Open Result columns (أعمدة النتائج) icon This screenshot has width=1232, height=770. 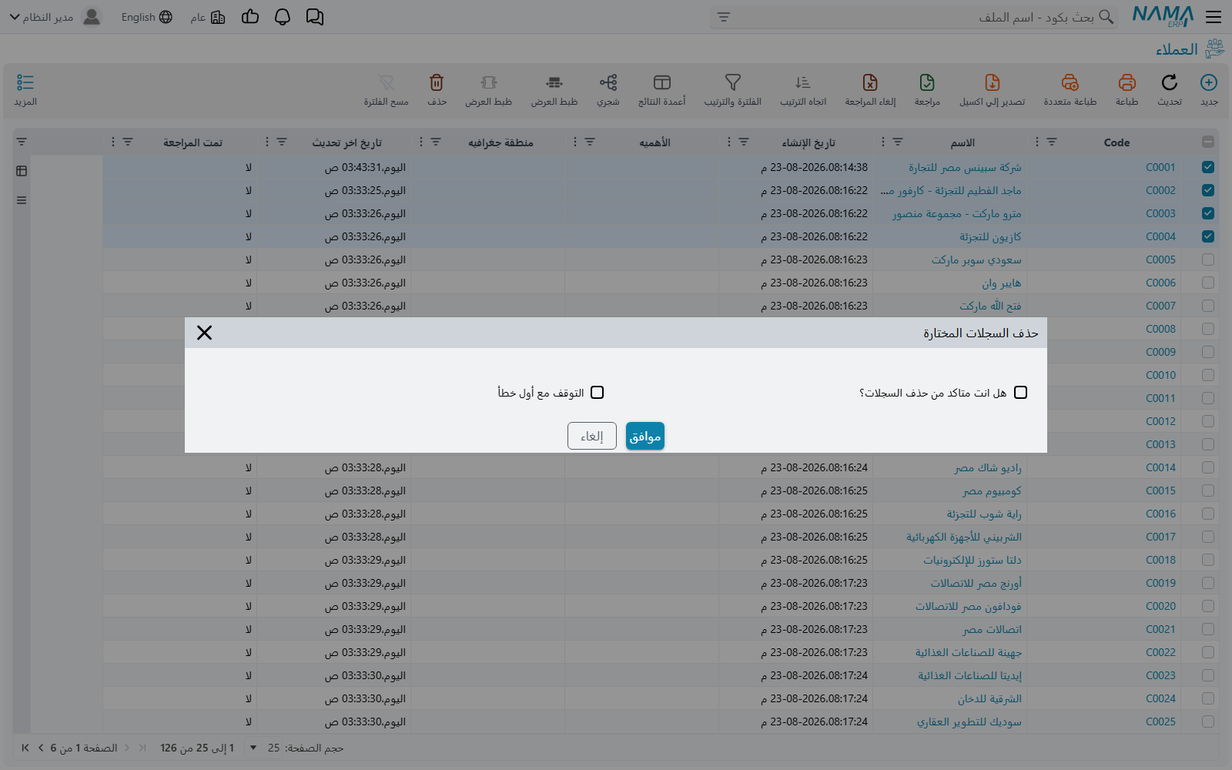click(662, 82)
